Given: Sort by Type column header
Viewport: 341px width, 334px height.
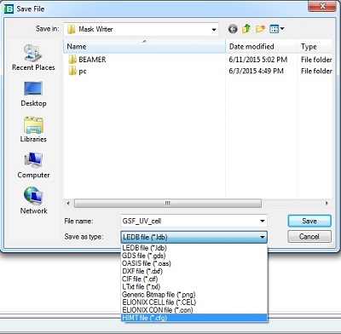Looking at the screenshot, I should pyautogui.click(x=315, y=47).
